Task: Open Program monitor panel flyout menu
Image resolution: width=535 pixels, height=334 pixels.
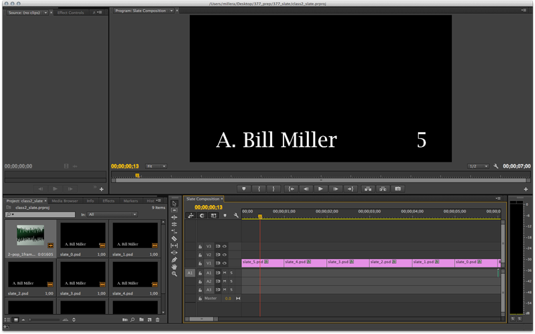Action: [524, 10]
